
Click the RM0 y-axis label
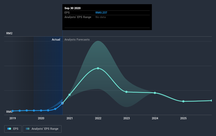pos(9,112)
